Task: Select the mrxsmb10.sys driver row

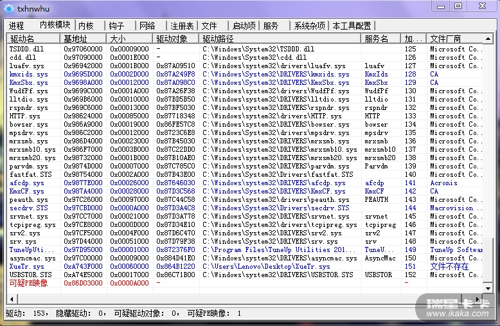Action: coord(245,149)
